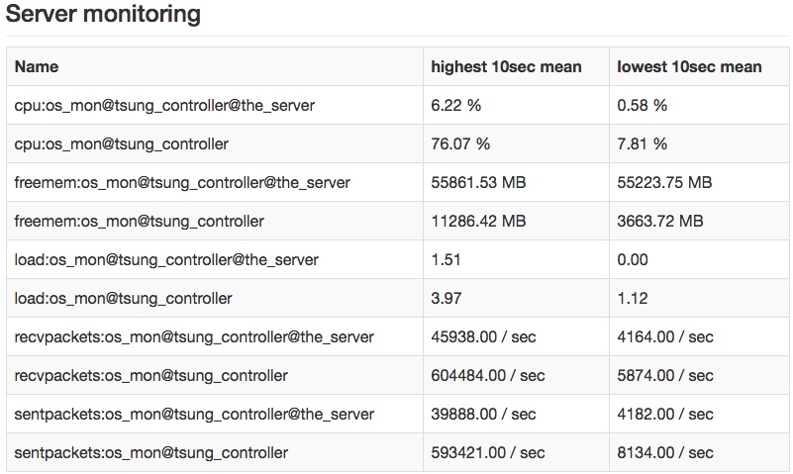Click the 3.97 load value
793x474 pixels.
point(446,298)
